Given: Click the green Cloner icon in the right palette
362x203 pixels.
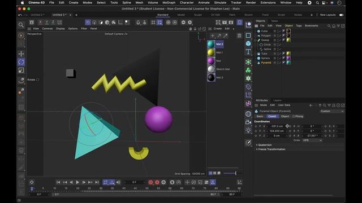Looking at the screenshot, I should click(x=248, y=70).
